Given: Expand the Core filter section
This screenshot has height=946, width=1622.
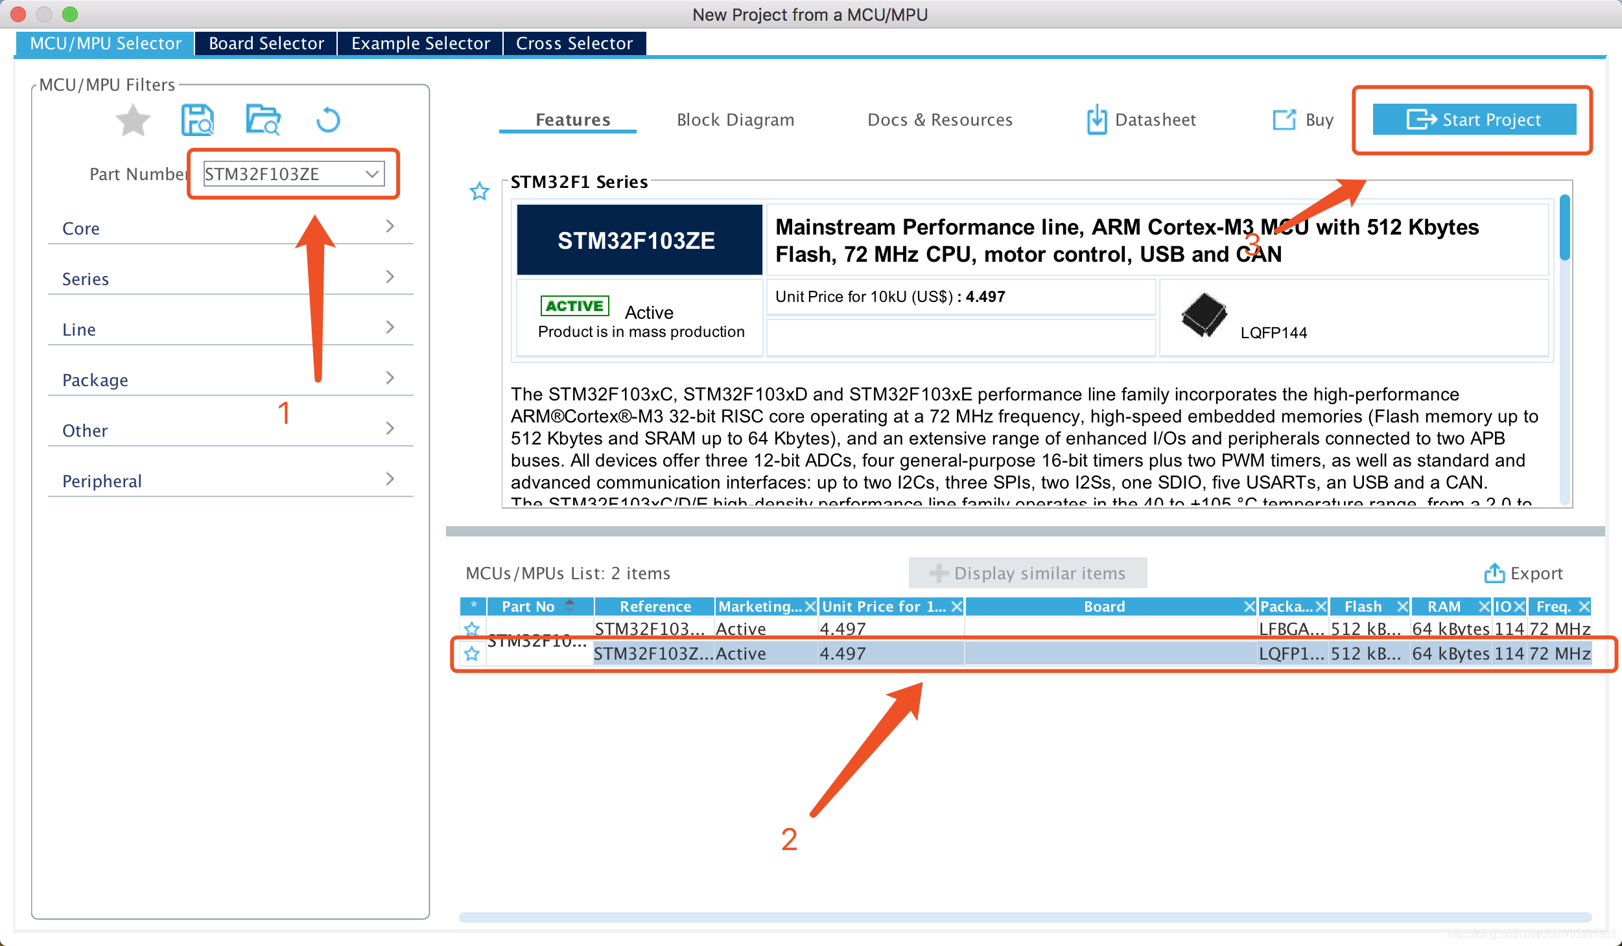Looking at the screenshot, I should pyautogui.click(x=230, y=227).
